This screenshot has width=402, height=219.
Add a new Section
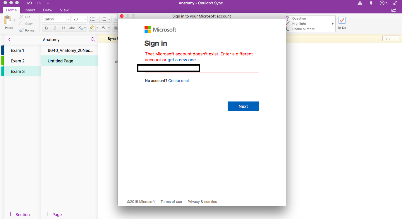(x=19, y=214)
